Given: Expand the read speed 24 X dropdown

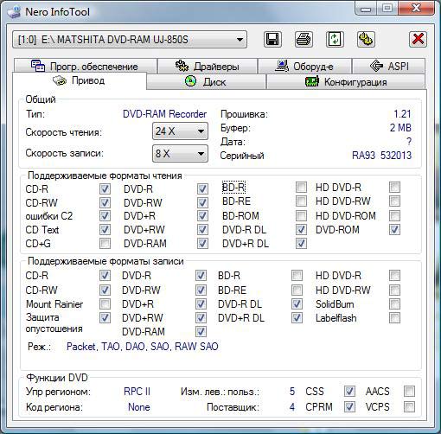Looking at the screenshot, I should (x=180, y=131).
